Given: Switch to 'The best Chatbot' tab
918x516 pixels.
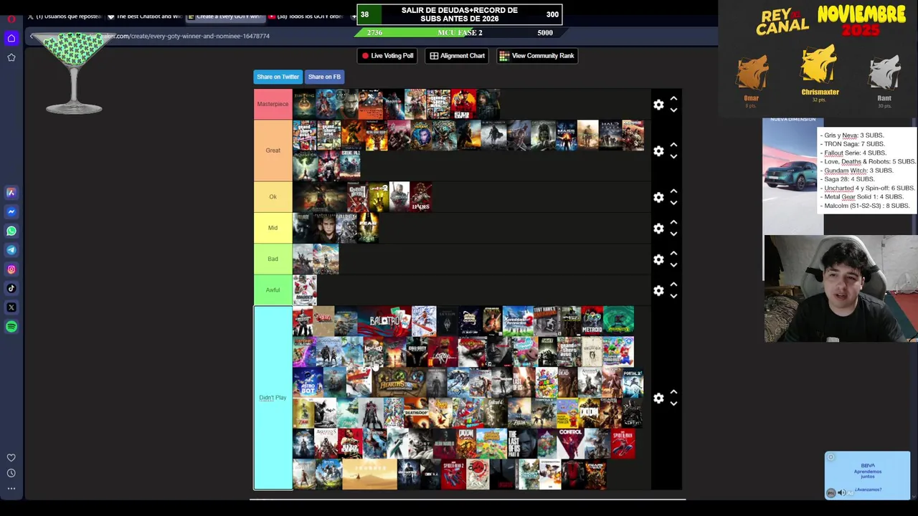Looking at the screenshot, I should tap(145, 16).
